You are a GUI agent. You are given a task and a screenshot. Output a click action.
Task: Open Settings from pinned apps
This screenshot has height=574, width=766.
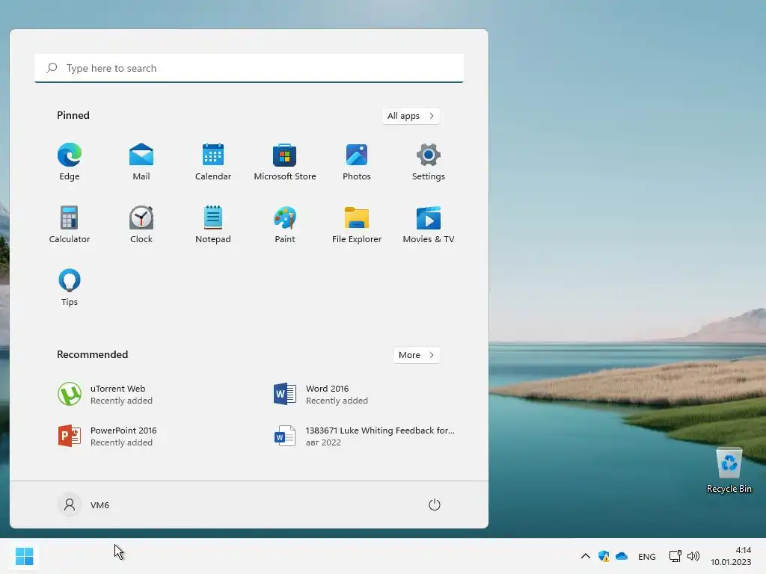tap(429, 162)
